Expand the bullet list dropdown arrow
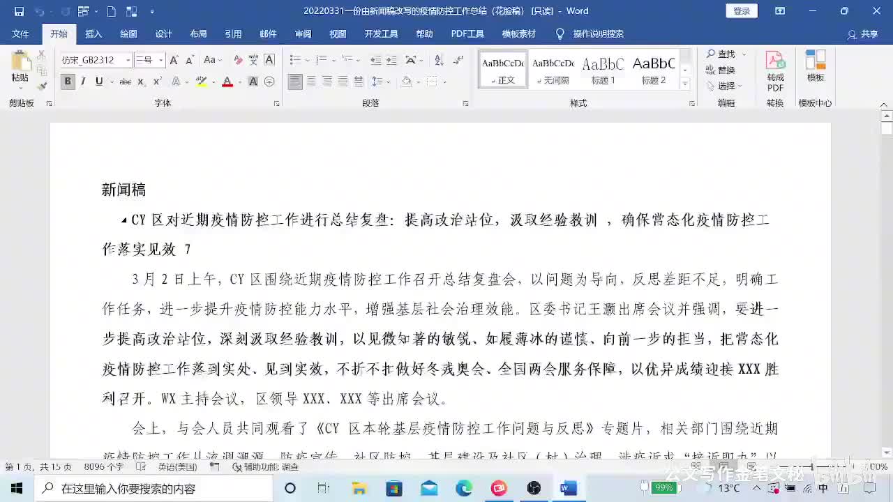The width and height of the screenshot is (893, 502). (307, 61)
